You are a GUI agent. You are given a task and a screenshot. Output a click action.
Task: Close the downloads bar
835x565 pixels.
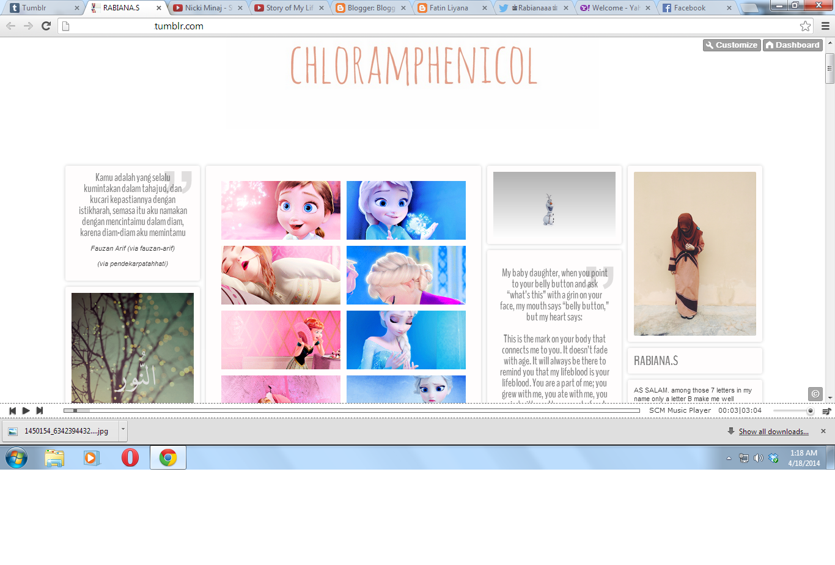pyautogui.click(x=823, y=431)
